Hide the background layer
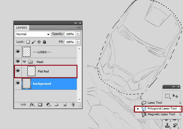The image size is (183, 129). click(x=18, y=83)
